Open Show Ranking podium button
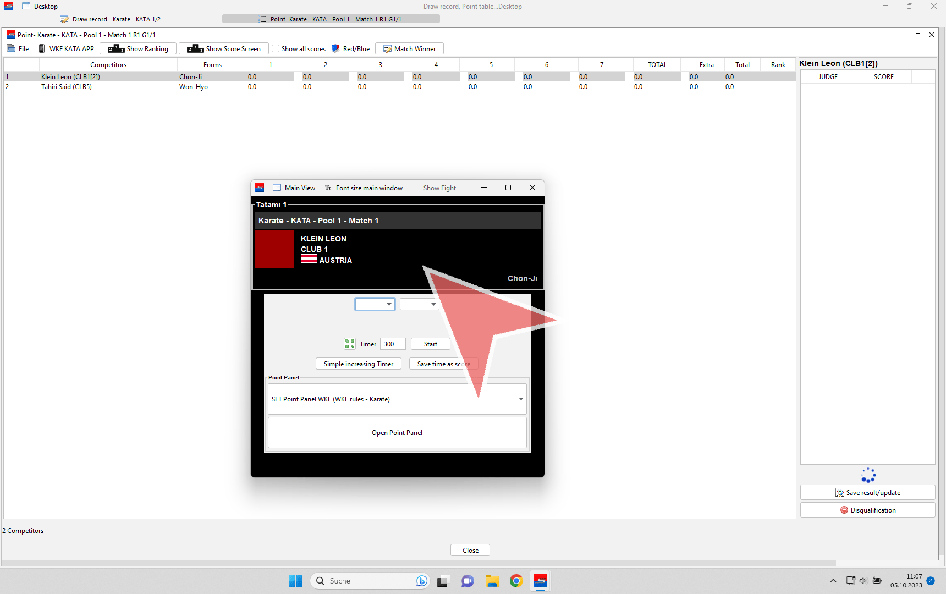This screenshot has height=594, width=946. pyautogui.click(x=139, y=48)
